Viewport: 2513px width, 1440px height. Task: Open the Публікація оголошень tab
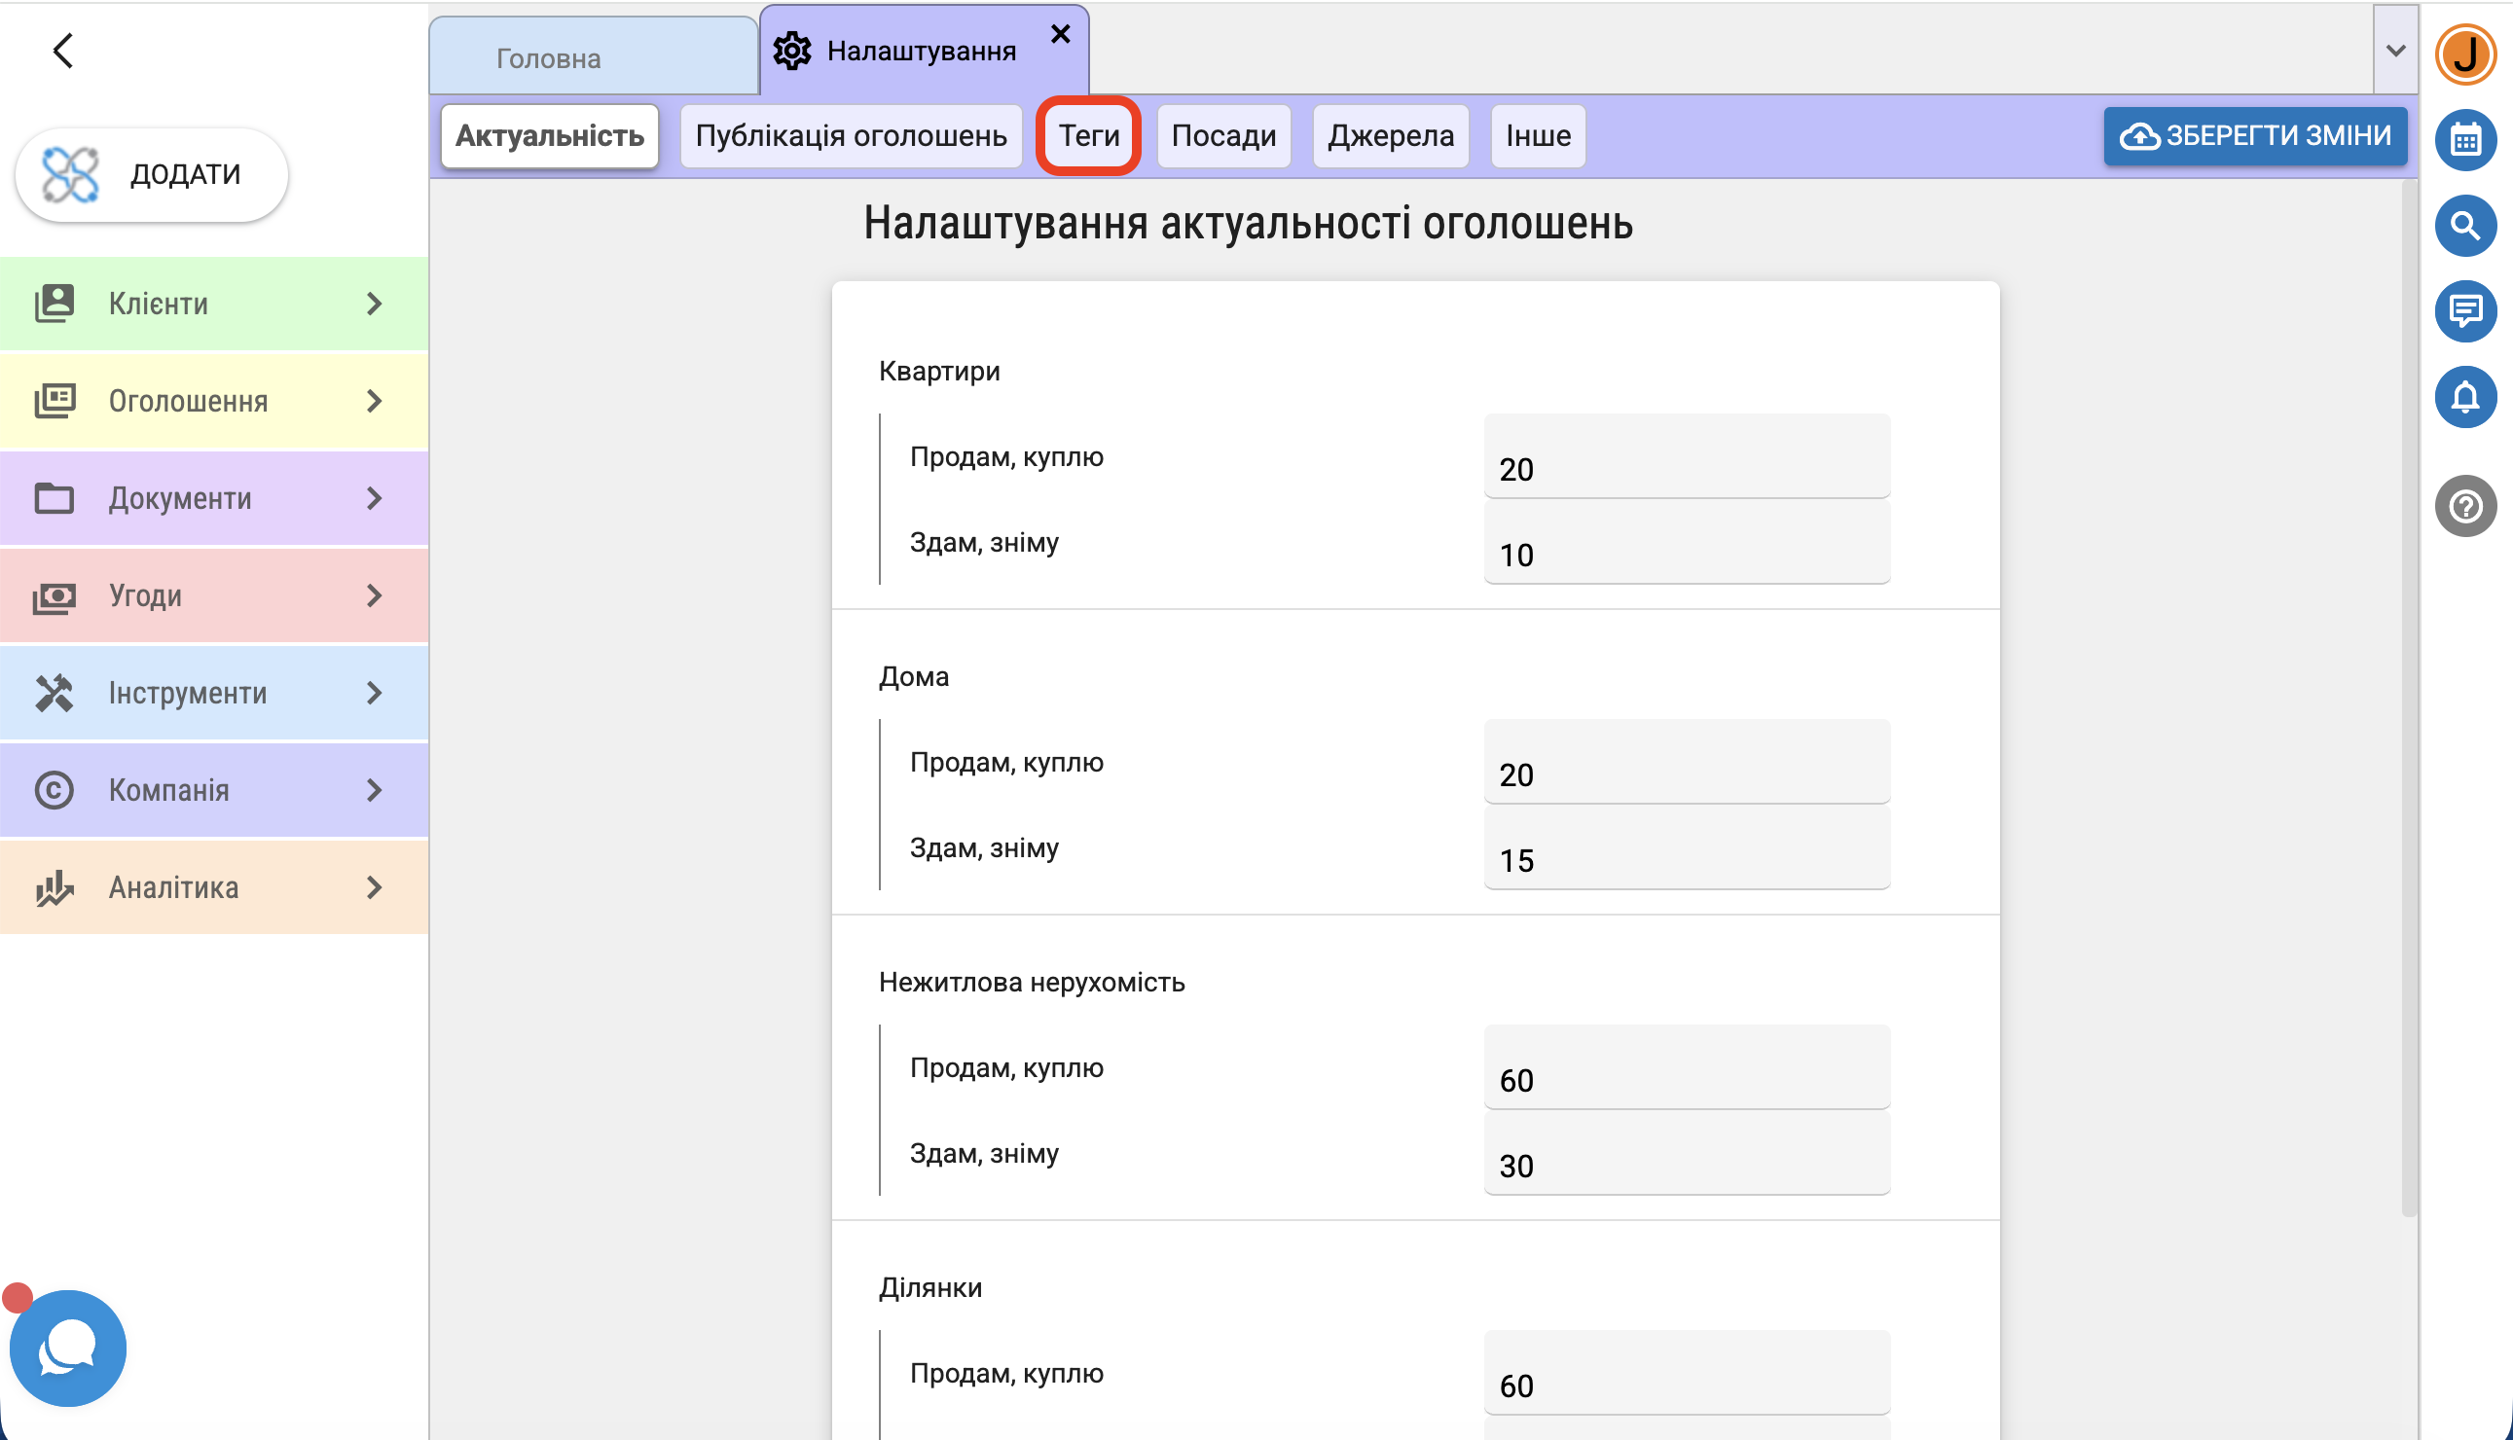pos(851,135)
